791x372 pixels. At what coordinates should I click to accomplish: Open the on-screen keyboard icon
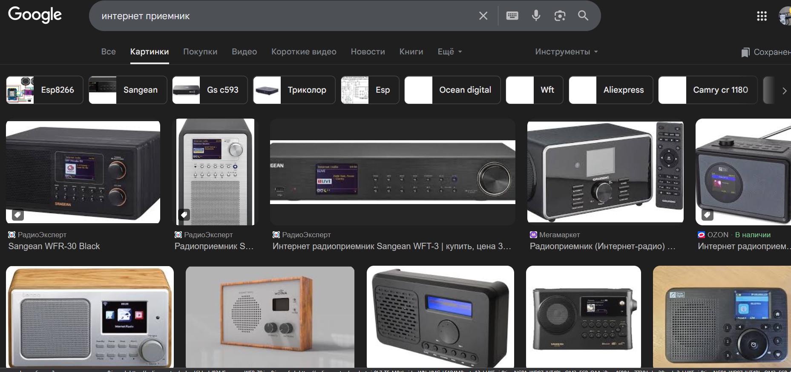point(512,16)
